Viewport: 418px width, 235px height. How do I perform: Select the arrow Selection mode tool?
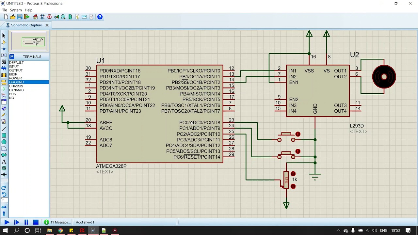click(x=4, y=35)
